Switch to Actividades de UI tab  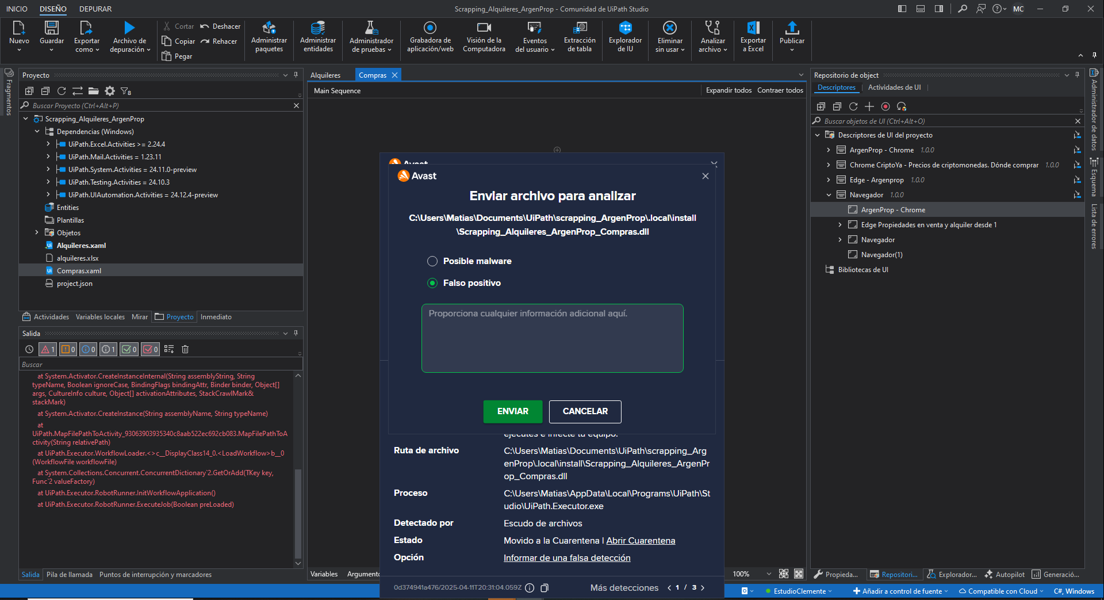(x=894, y=87)
